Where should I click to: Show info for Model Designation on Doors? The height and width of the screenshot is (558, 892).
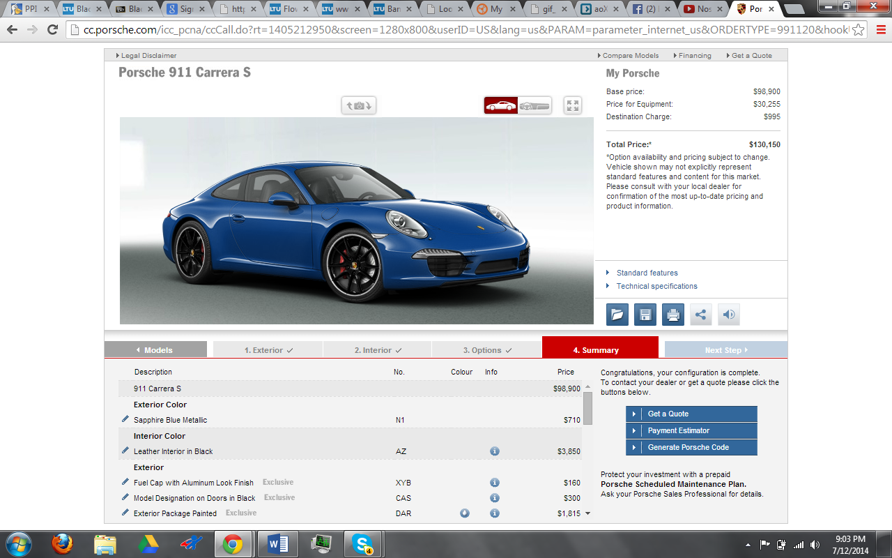tap(495, 498)
